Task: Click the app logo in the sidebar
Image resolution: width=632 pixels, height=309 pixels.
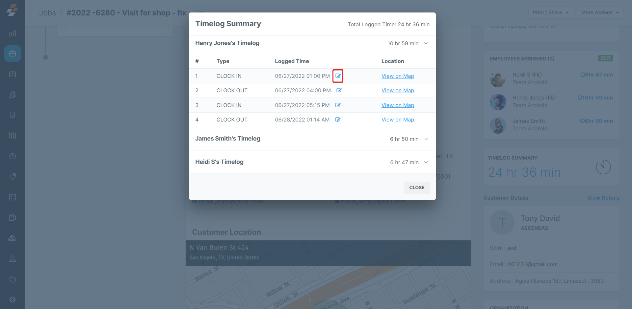Action: 13,10
